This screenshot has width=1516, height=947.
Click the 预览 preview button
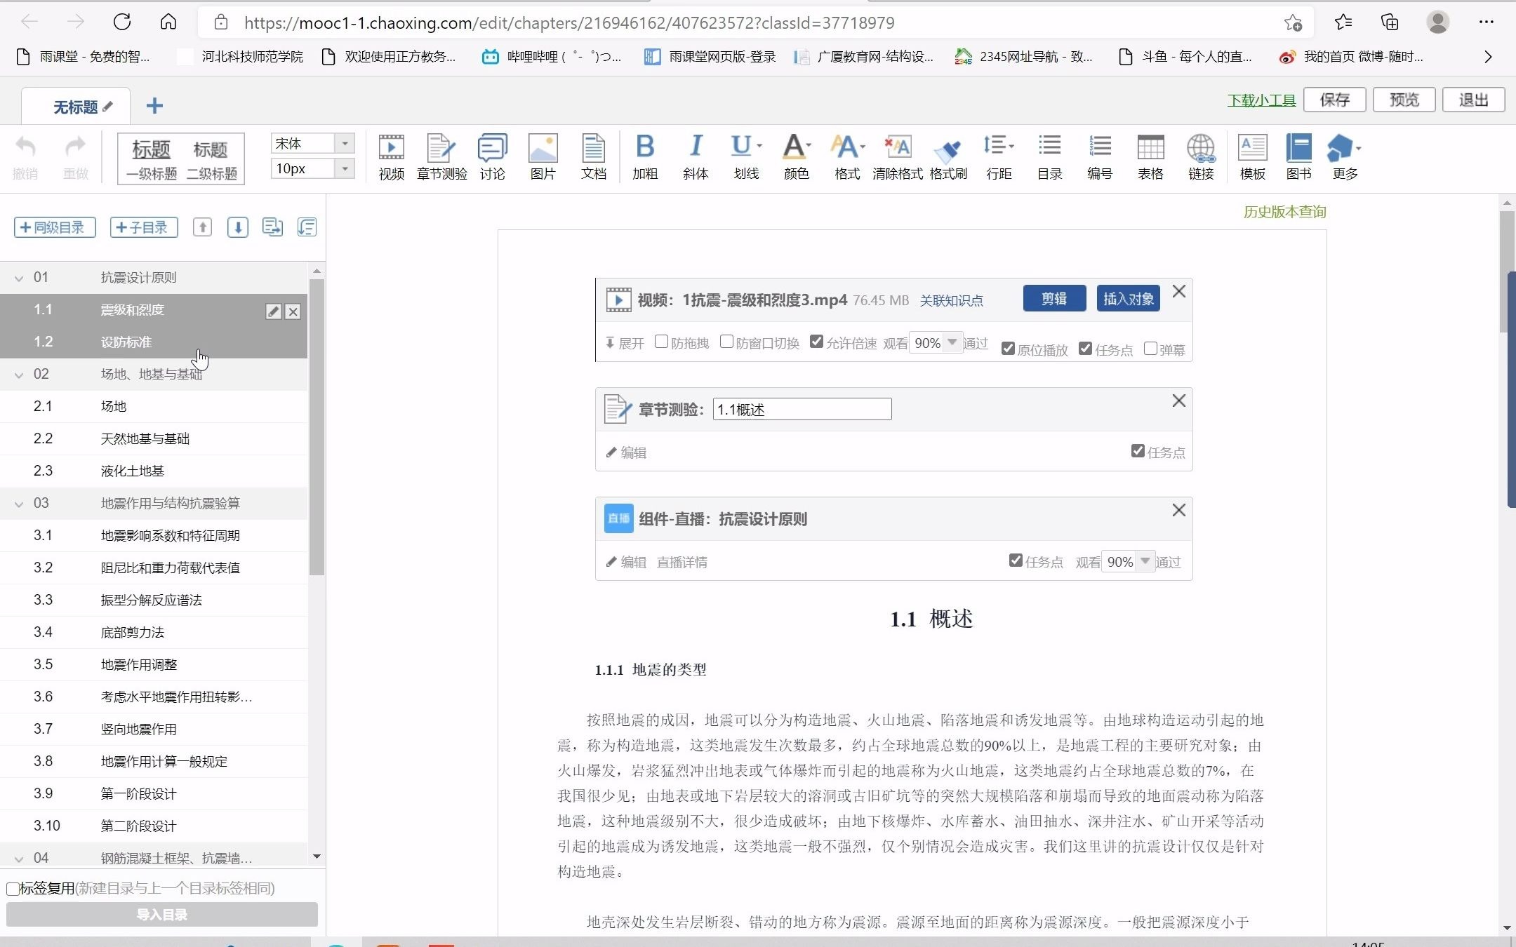pyautogui.click(x=1404, y=100)
